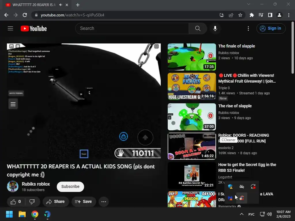Reload the YouTube page
Image resolution: width=295 pixels, height=221 pixels.
[x=25, y=15]
